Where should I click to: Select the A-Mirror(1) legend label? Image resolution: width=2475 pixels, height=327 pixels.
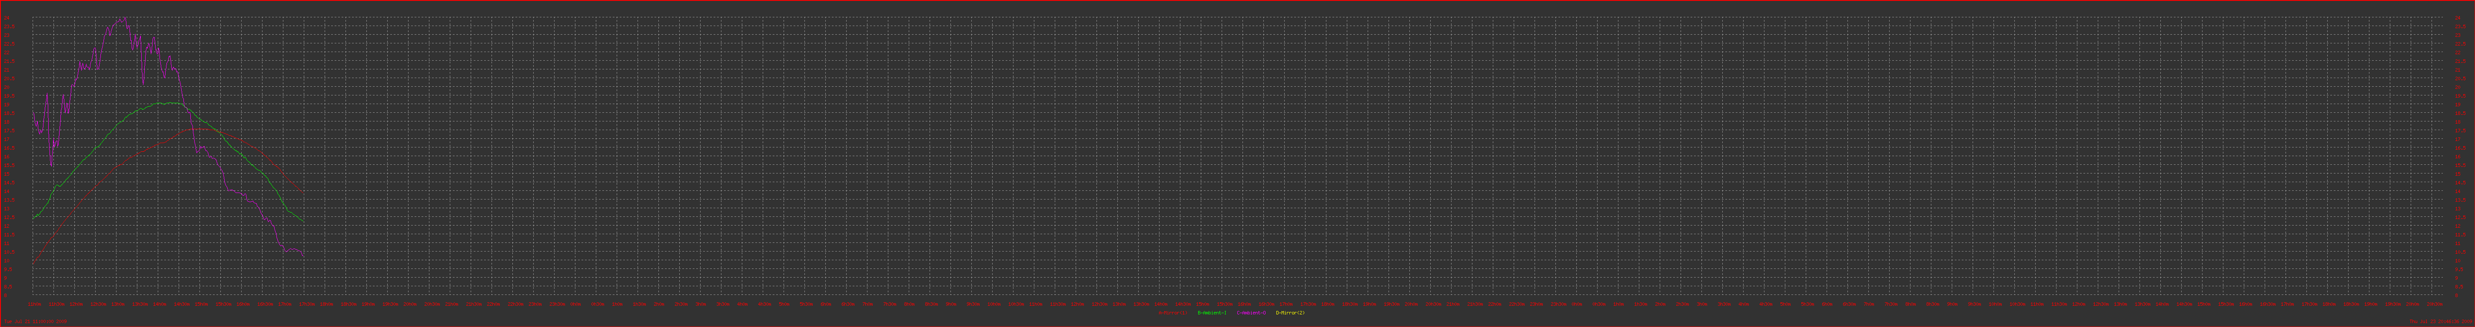pos(1173,313)
